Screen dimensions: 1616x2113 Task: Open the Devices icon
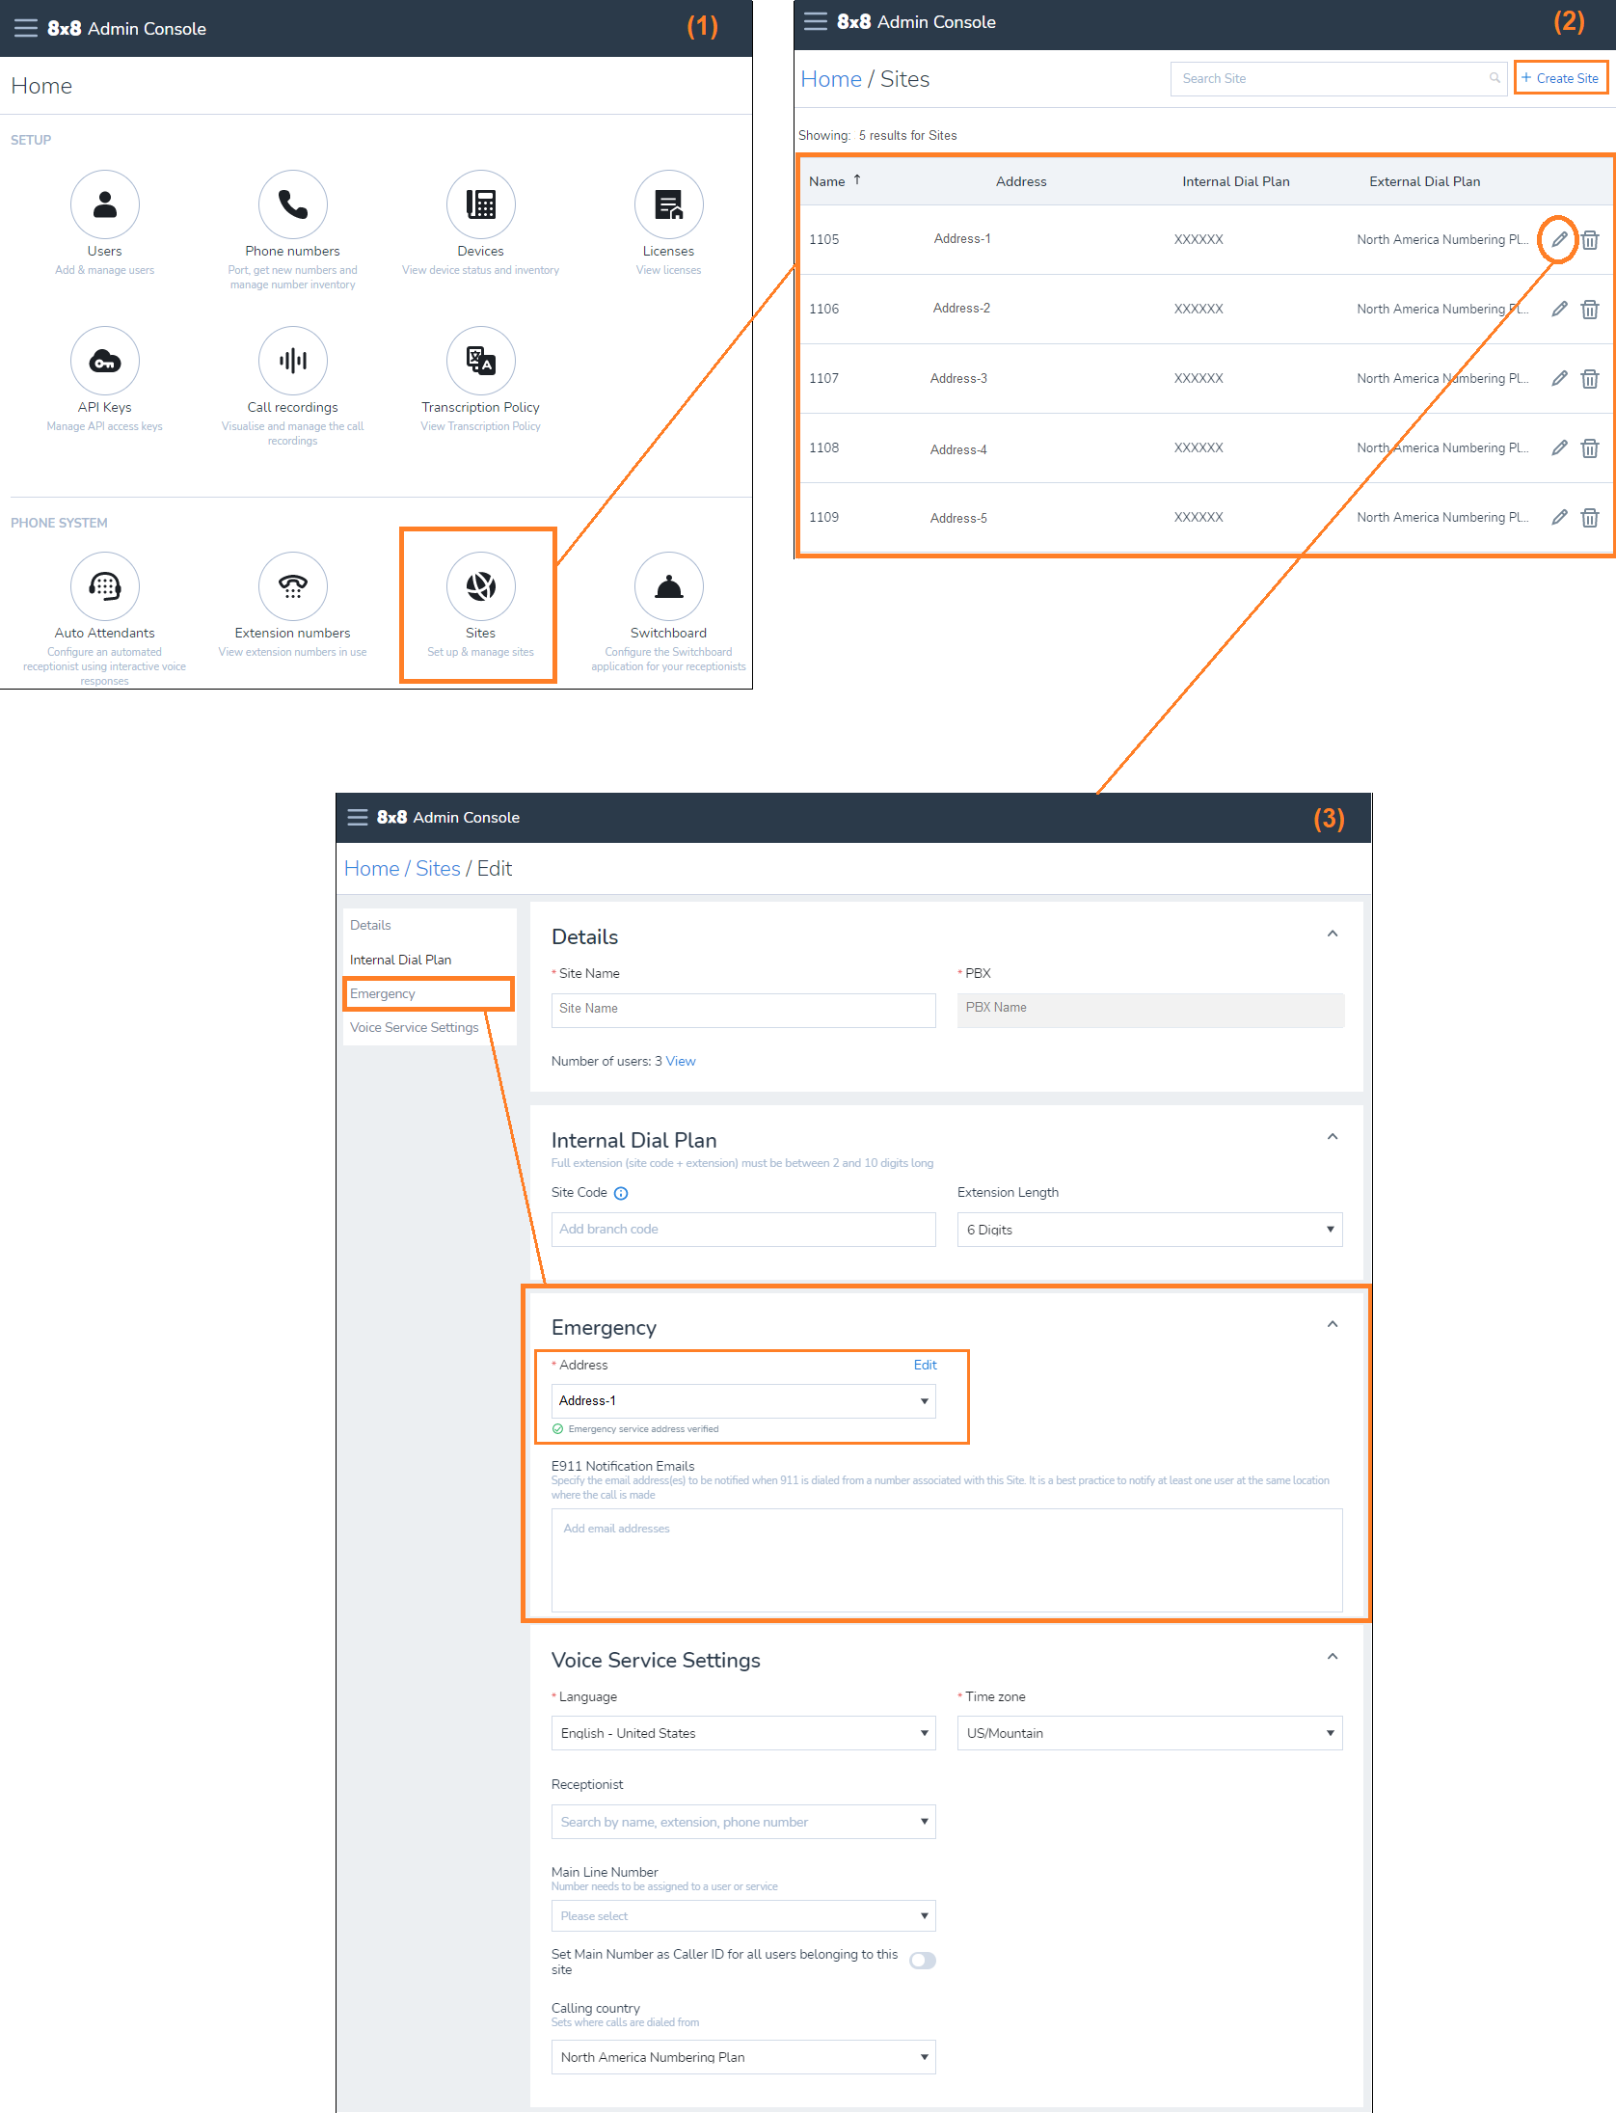480,204
